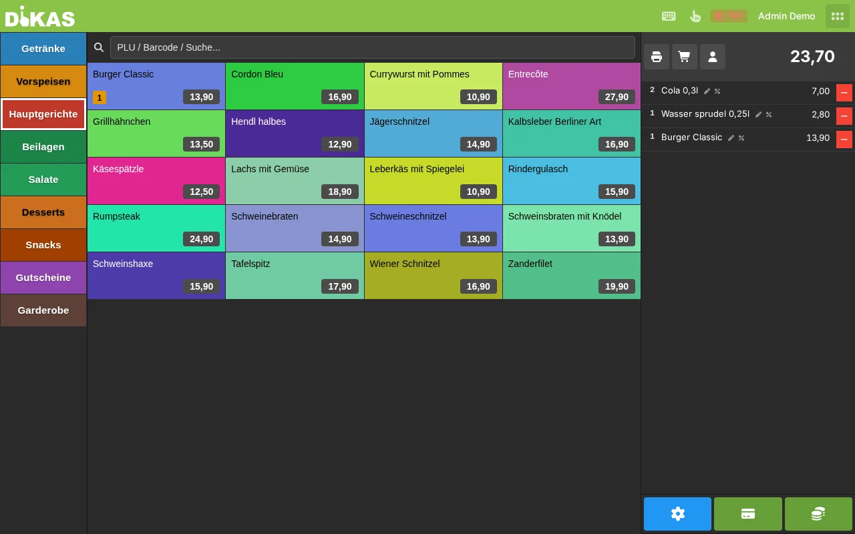The image size is (855, 534).
Task: Pay by card using the card button
Action: 748,514
